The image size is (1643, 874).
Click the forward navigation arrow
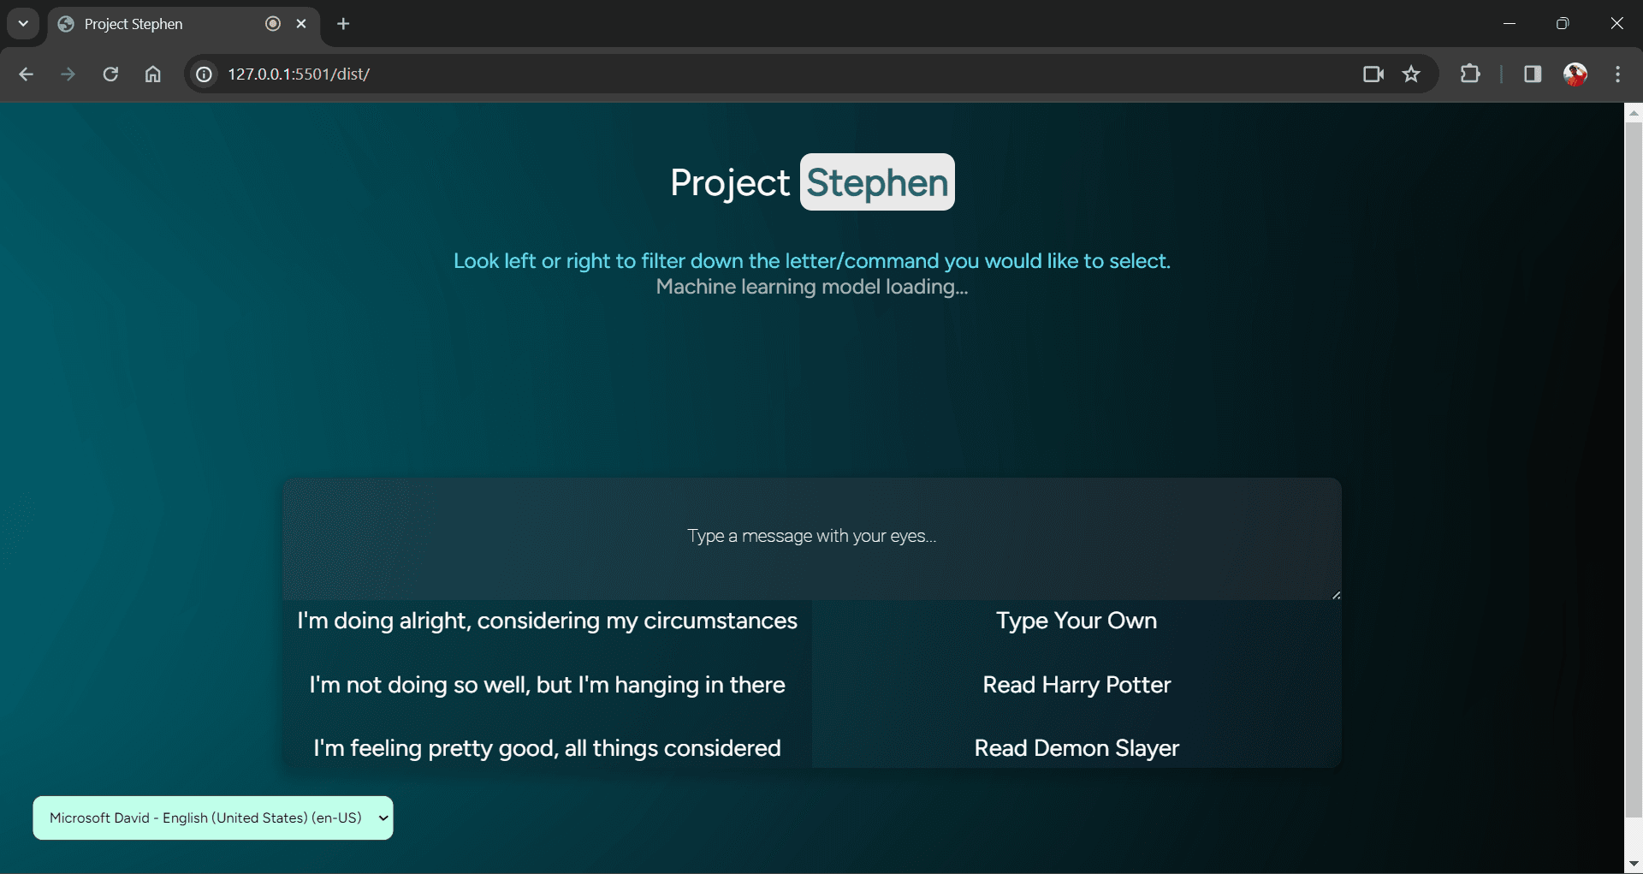point(68,74)
